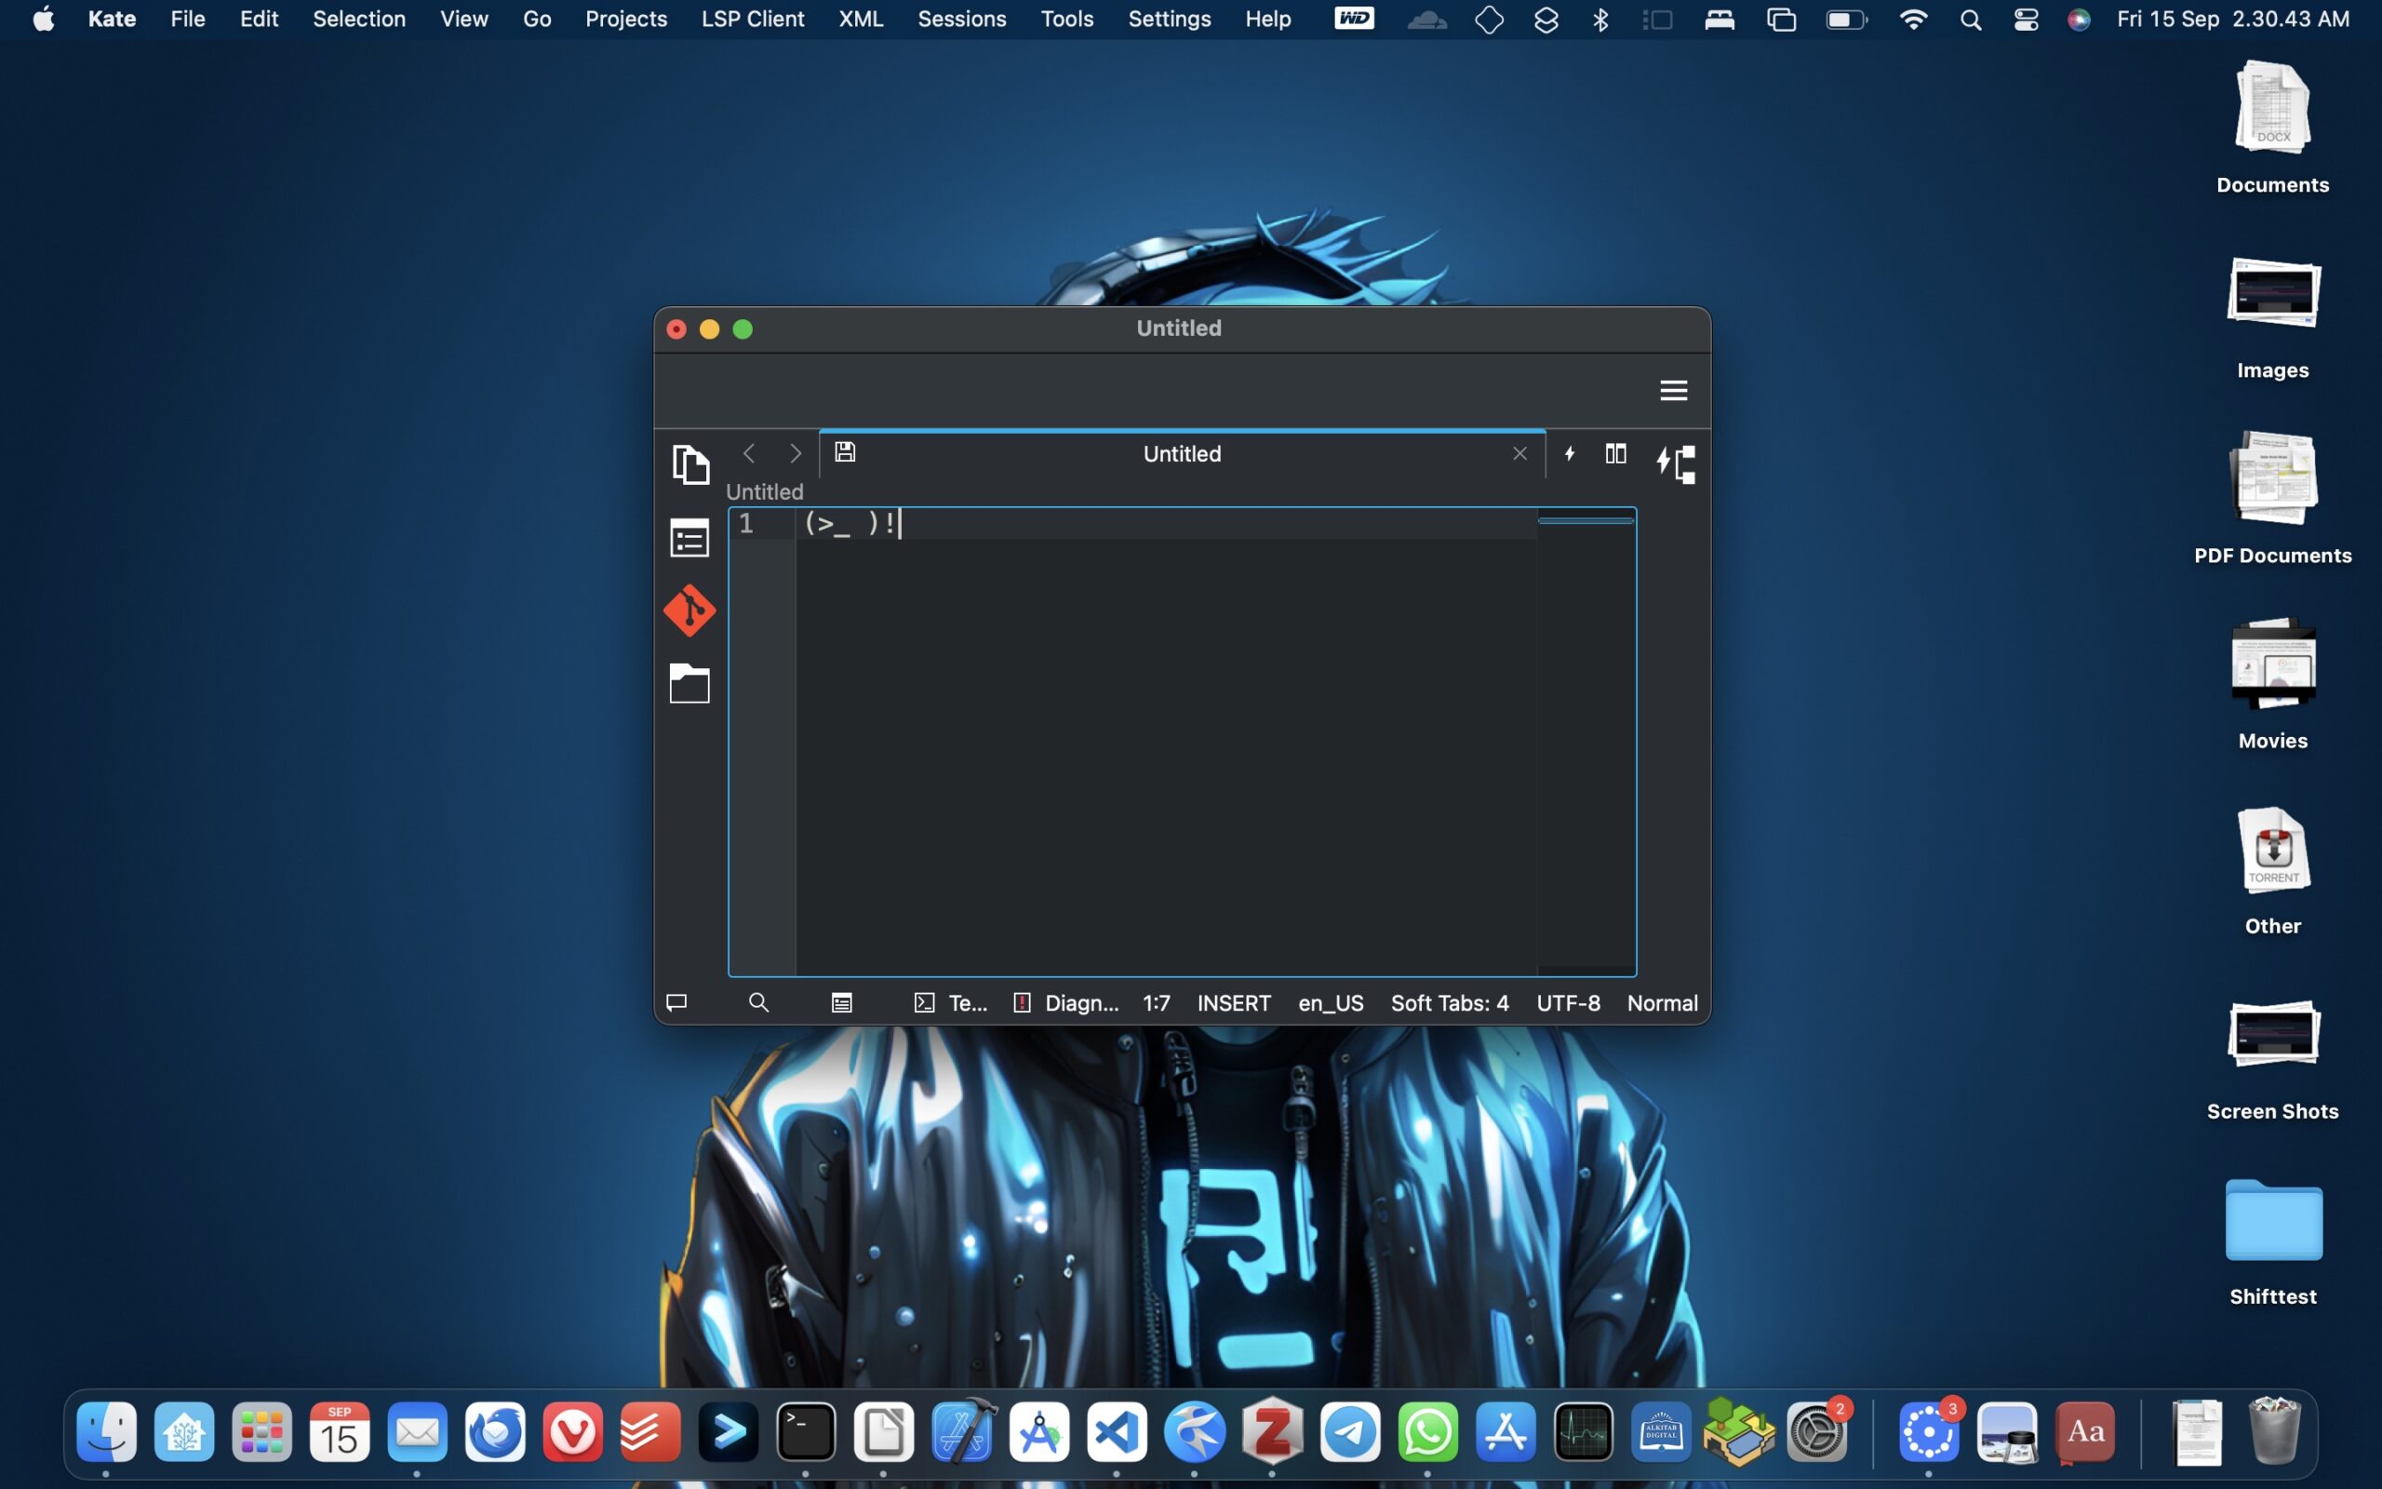
Task: Click the 1:7 cursor position label
Action: point(1156,1002)
